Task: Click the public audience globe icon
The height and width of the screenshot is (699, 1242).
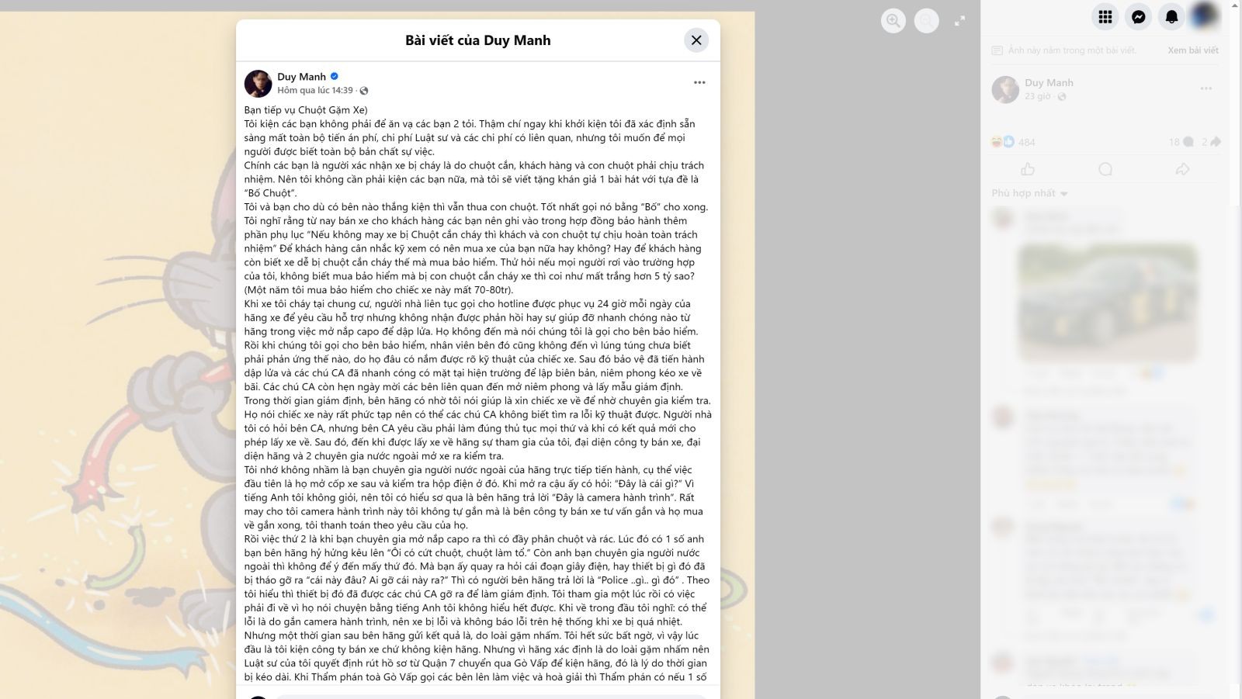Action: [x=364, y=91]
